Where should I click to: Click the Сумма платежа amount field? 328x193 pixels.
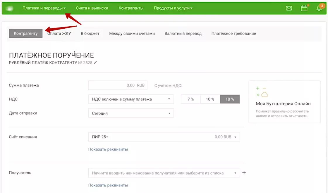118,85
